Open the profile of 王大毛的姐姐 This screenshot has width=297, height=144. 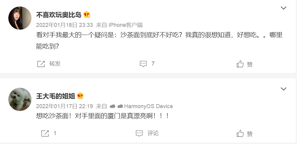(56, 96)
